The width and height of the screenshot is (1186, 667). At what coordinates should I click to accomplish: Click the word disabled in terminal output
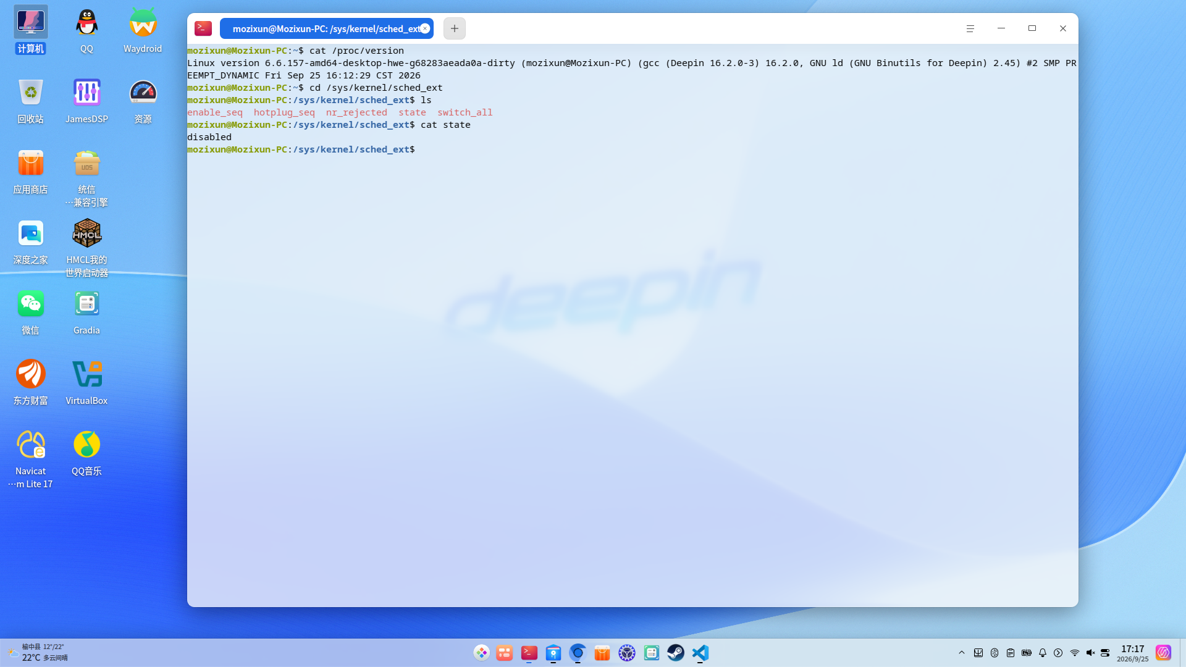pyautogui.click(x=209, y=137)
